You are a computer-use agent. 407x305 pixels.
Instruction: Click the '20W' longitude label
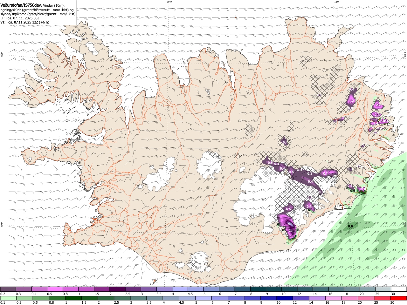tap(169, 2)
